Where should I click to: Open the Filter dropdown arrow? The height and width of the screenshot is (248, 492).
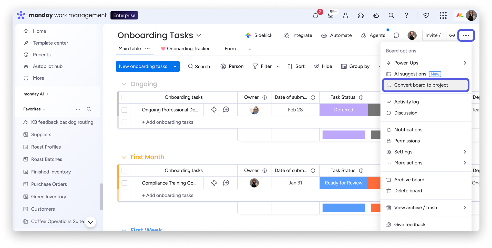tap(278, 67)
